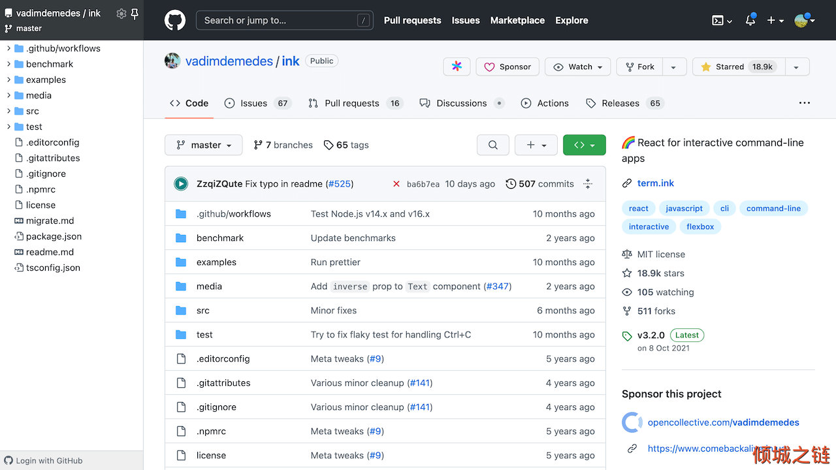Open the plus create-new menu in header

(775, 20)
